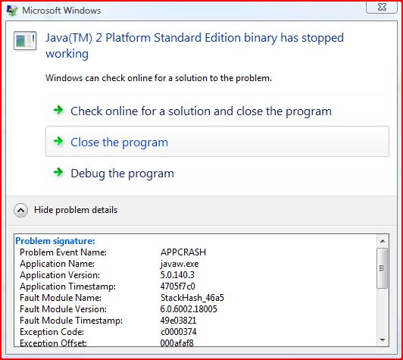
Task: Click the Fault Module Timestamp label
Action: pyautogui.click(x=71, y=321)
